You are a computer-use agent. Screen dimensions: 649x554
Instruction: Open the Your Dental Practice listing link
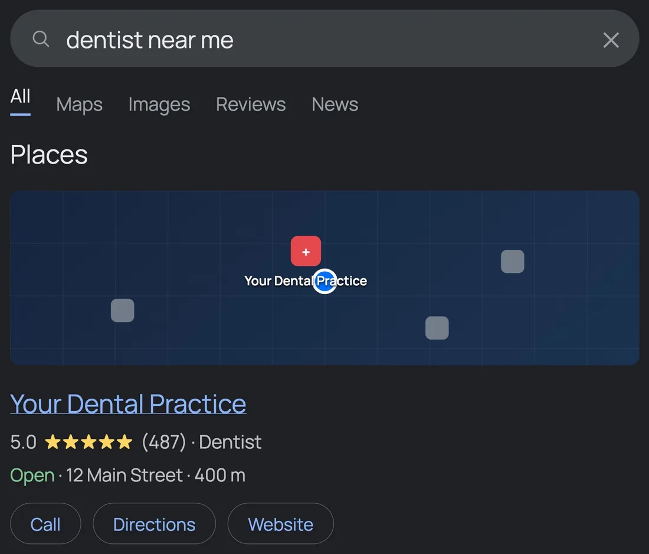[128, 404]
